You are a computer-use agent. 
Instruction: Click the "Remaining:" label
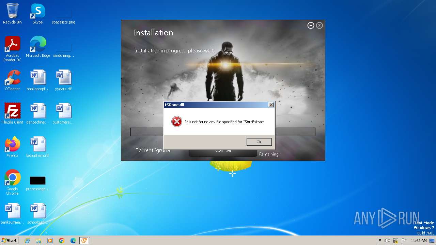269,154
